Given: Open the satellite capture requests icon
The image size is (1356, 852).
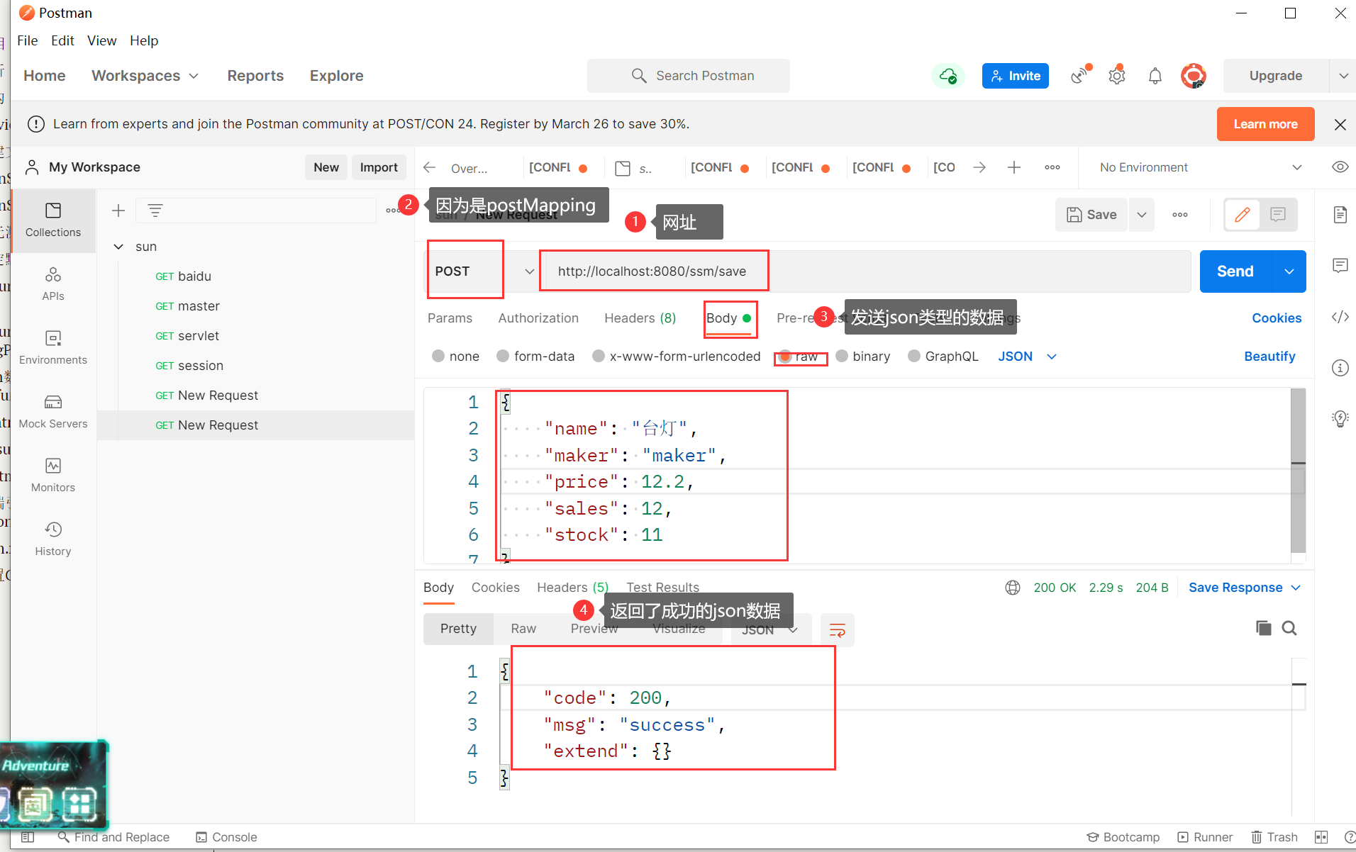Looking at the screenshot, I should 1080,75.
